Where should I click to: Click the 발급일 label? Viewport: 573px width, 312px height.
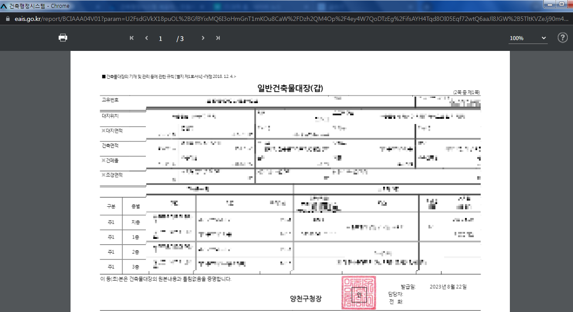click(408, 287)
